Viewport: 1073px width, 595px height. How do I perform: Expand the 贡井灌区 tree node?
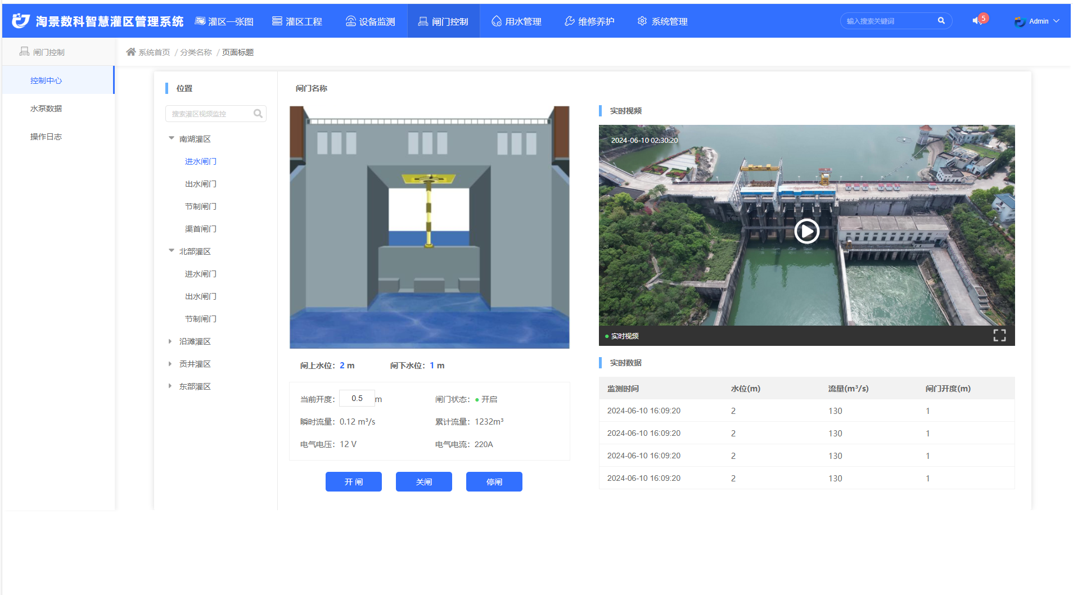pos(170,364)
